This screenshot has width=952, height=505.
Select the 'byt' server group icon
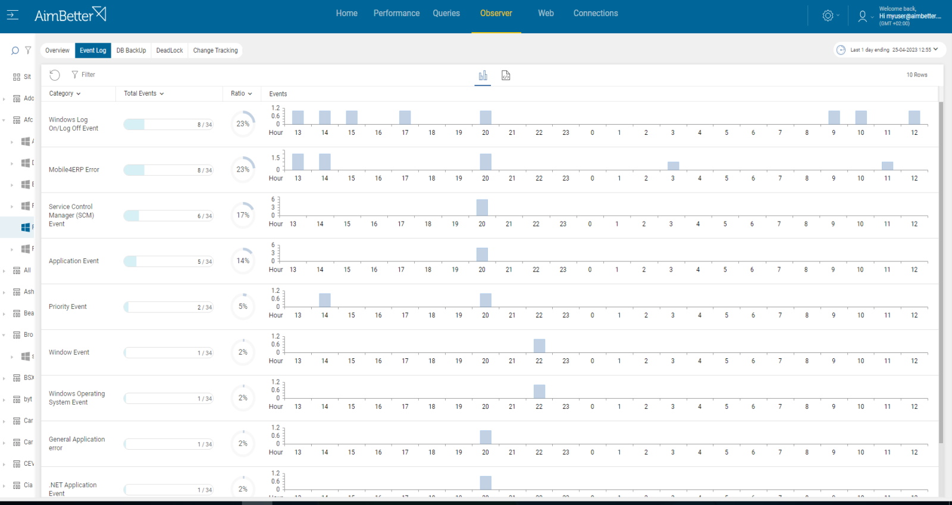17,400
